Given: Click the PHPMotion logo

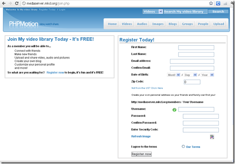Looking at the screenshot, I should (23, 24).
